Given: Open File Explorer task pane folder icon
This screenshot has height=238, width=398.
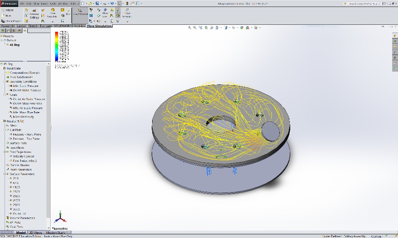Looking at the screenshot, I should coord(395,47).
